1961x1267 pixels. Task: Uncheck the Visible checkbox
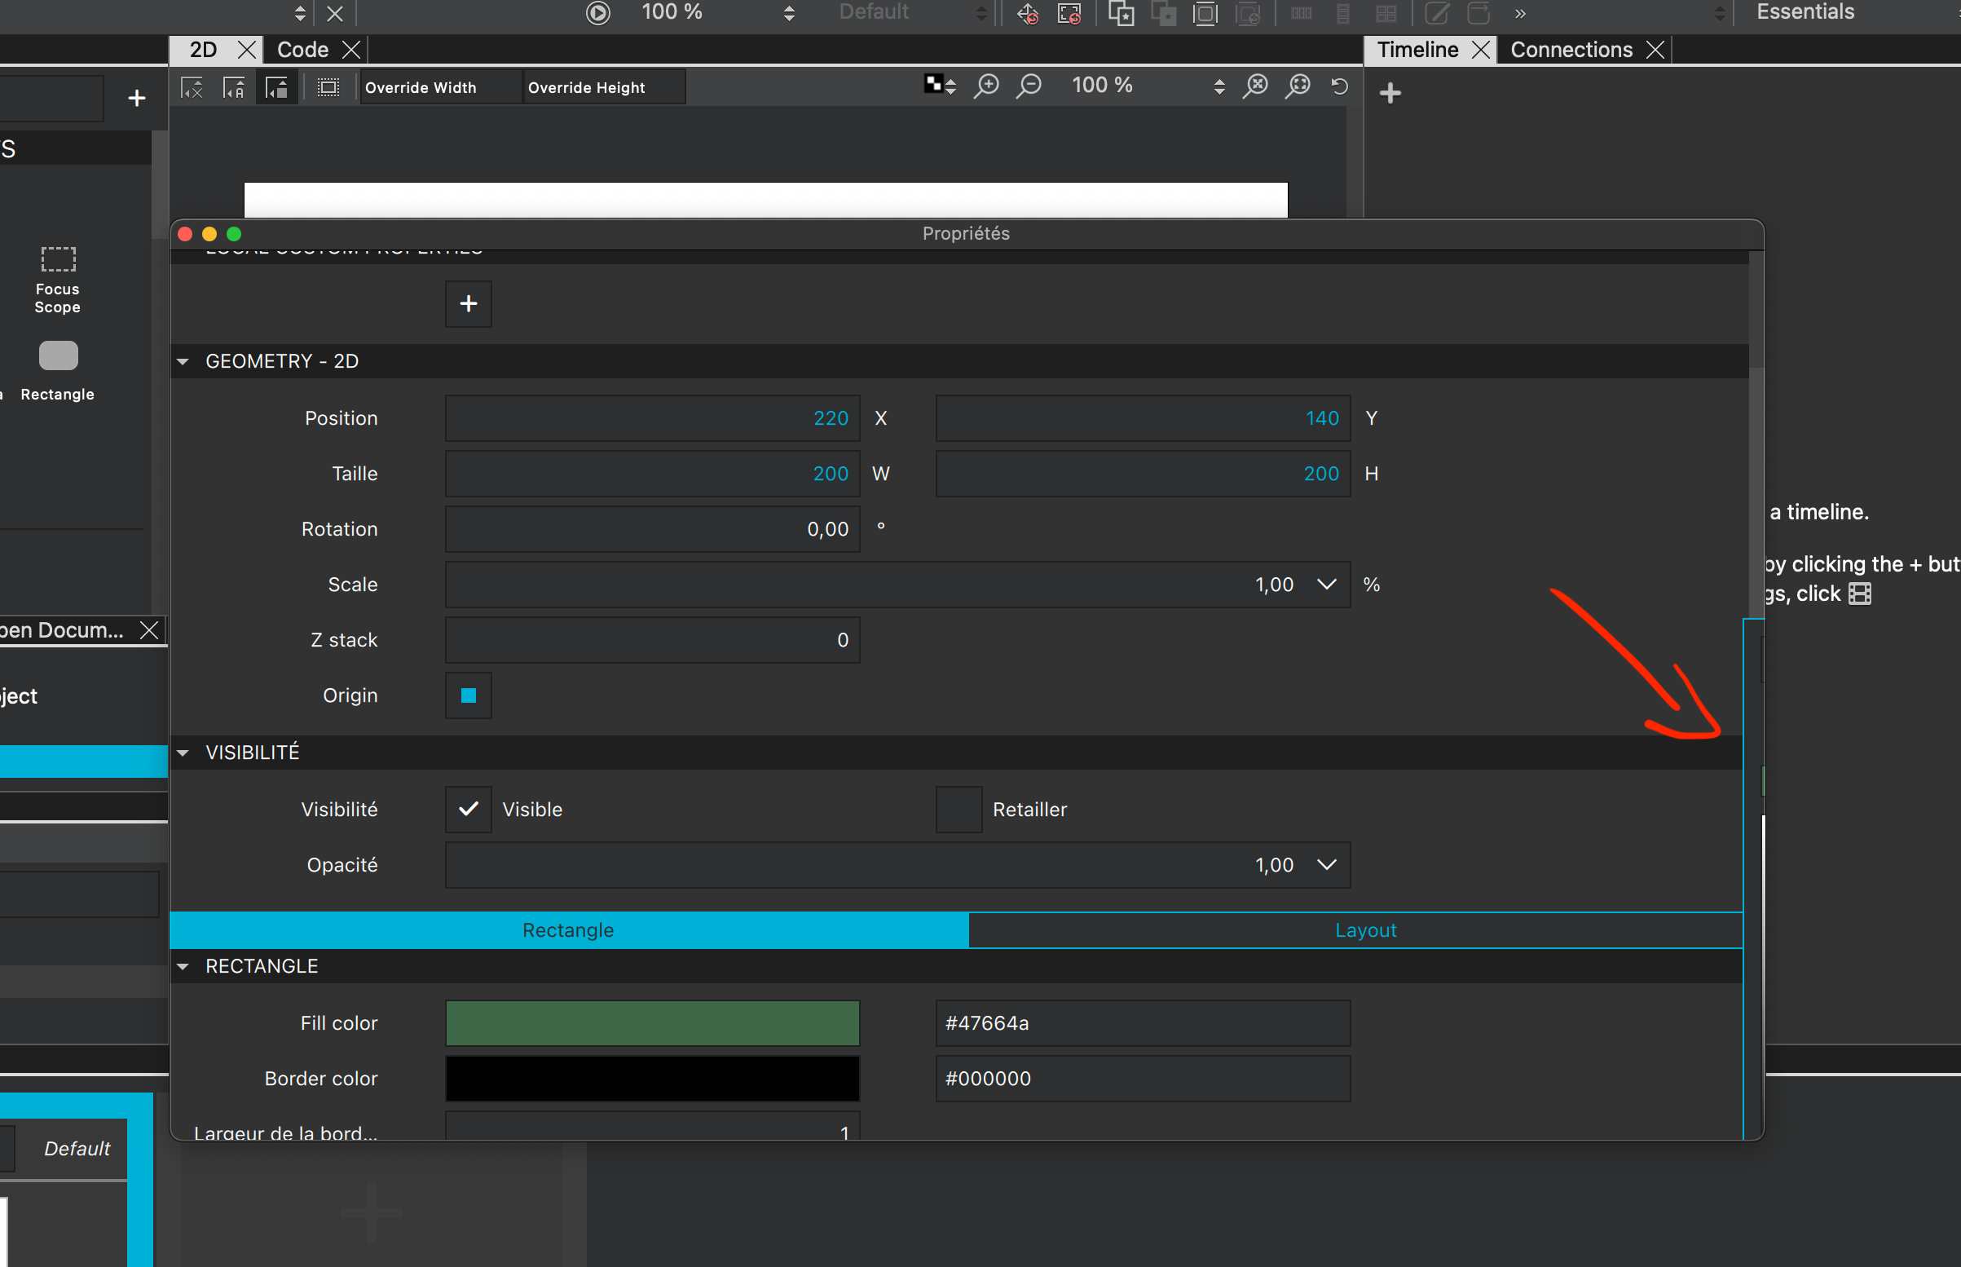pyautogui.click(x=468, y=810)
